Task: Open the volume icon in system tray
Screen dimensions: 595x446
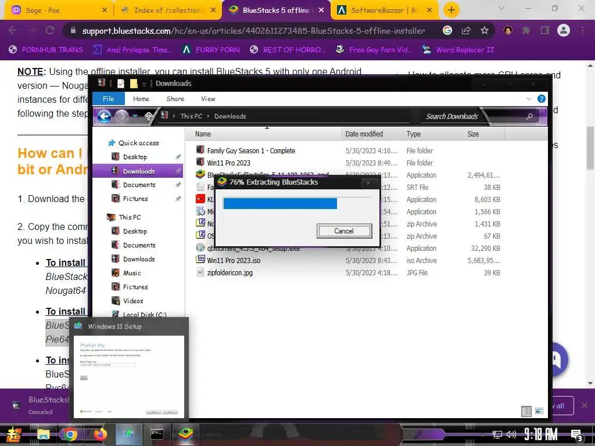Action: [x=511, y=434]
